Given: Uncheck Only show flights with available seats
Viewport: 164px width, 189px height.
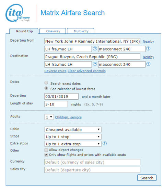Looking at the screenshot, I should tap(46, 155).
